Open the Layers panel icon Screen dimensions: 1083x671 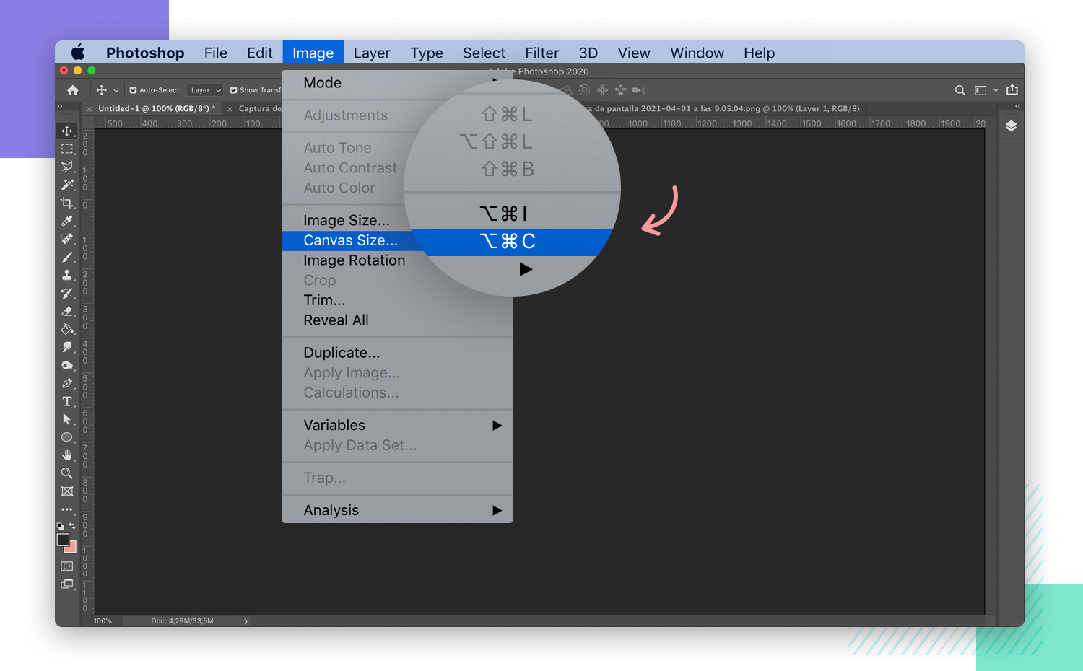pyautogui.click(x=1011, y=126)
